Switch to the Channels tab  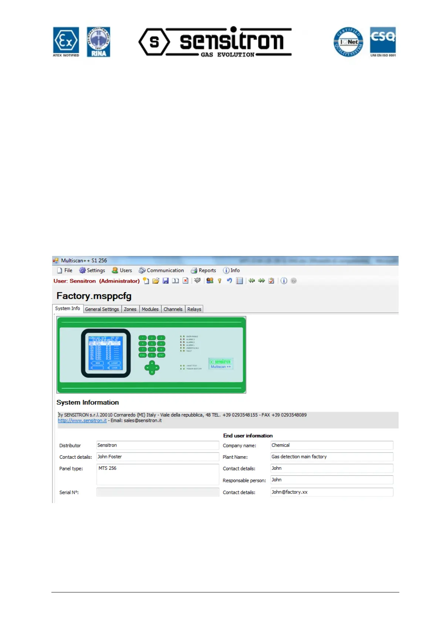[173, 309]
